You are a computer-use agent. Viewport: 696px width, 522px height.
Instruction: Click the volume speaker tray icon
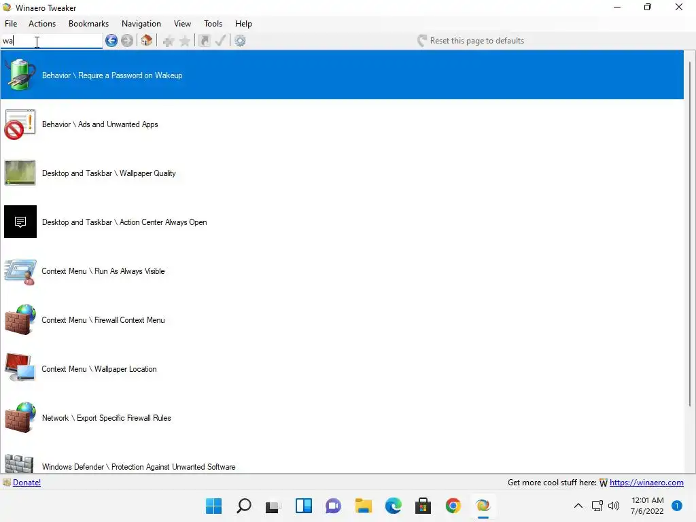point(614,506)
